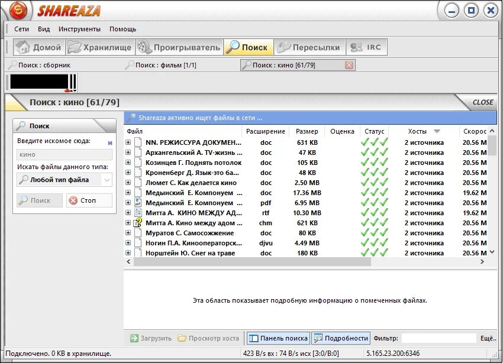Sort by the Размер column header
The height and width of the screenshot is (363, 503).
tap(307, 131)
